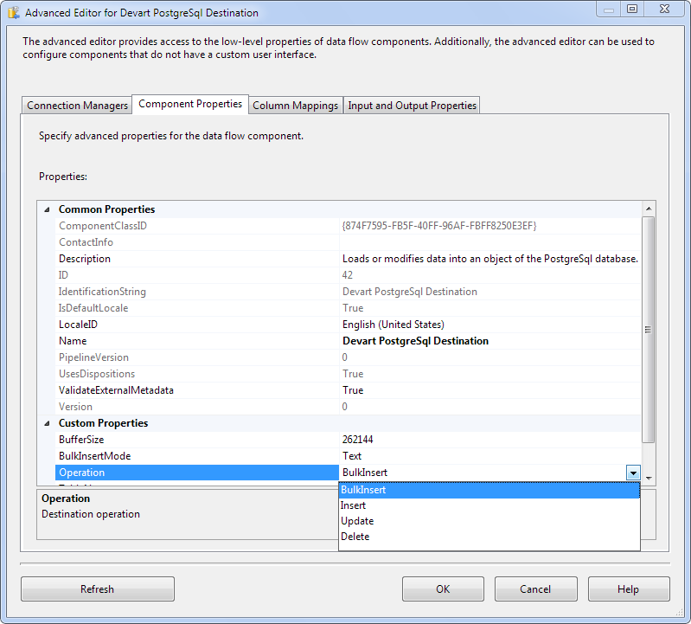Screen dimensions: 691x624
Task: Open the Operation dropdown arrow
Action: point(633,473)
